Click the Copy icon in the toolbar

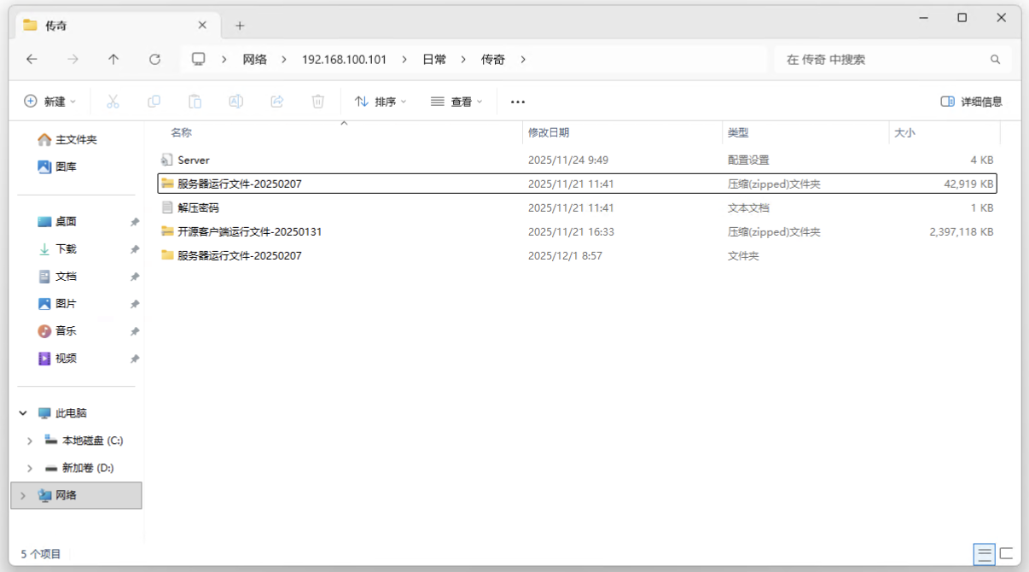click(154, 102)
